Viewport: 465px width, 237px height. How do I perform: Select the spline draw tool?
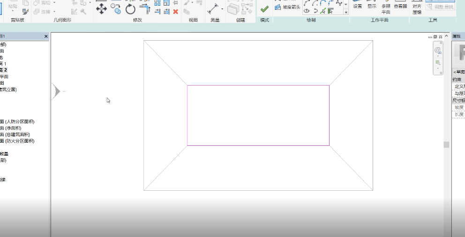pos(338,3)
